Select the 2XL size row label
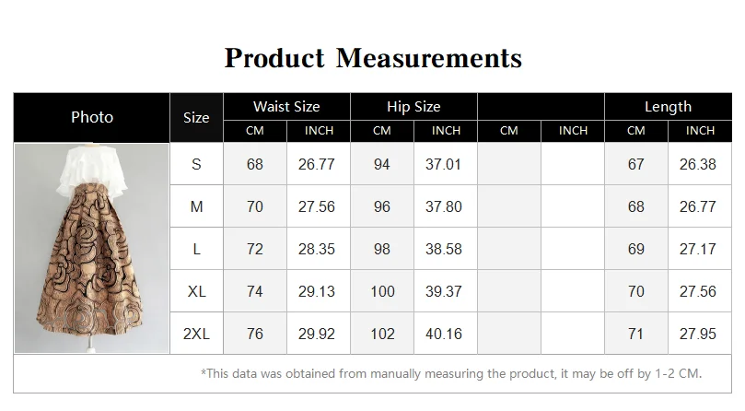Viewport: 745px width, 411px height. point(196,334)
